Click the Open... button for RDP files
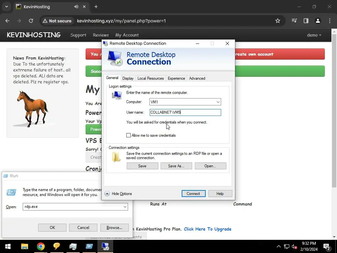The image size is (337, 253). (210, 166)
